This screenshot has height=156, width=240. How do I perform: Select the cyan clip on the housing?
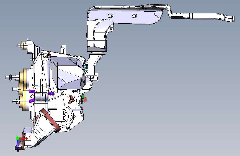pos(86,67)
